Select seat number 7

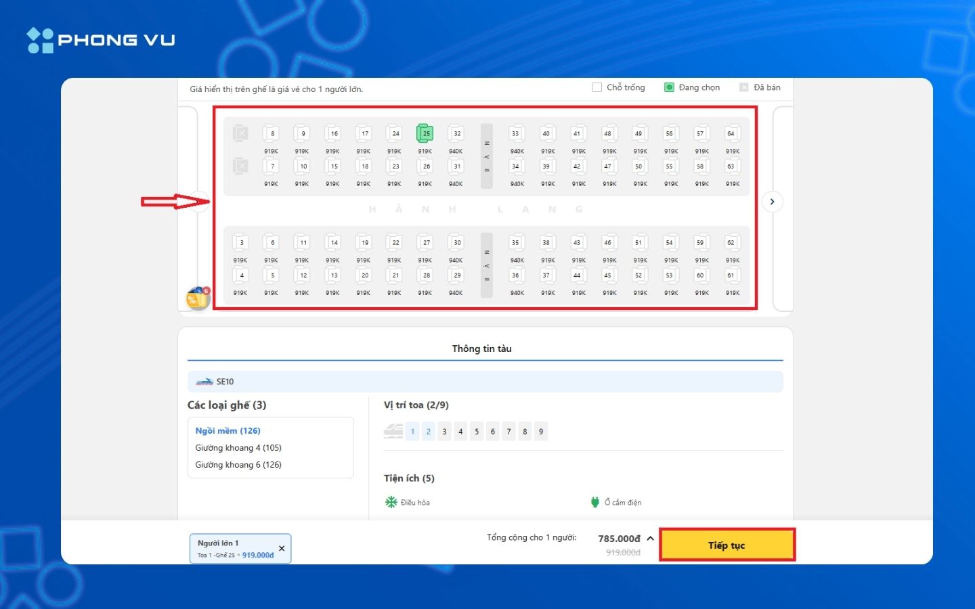[x=272, y=166]
